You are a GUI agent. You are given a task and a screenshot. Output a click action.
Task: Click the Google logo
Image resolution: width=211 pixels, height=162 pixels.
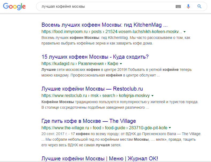click(x=14, y=6)
